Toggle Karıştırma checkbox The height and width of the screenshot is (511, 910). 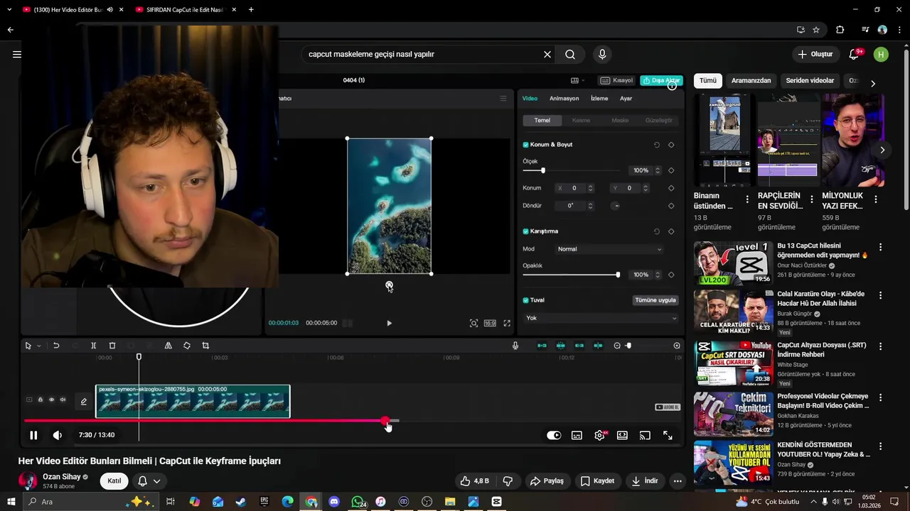(x=526, y=231)
